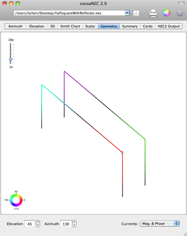Viewport: 187px width, 236px height.
Task: Open the 3D tab
Action: (53, 26)
